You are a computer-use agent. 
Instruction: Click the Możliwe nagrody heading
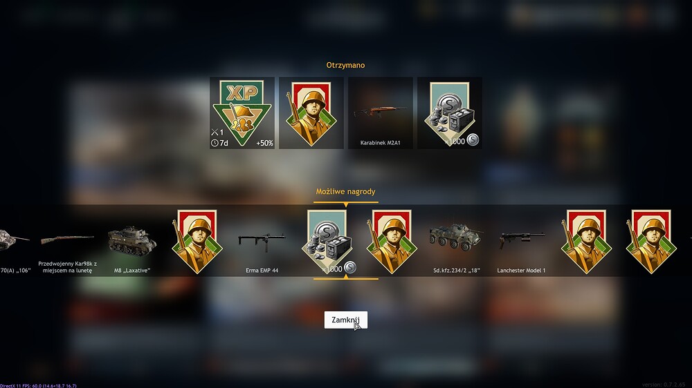coord(345,191)
